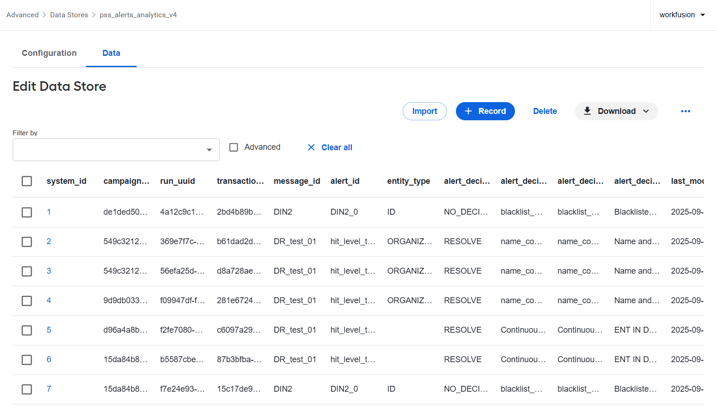Click cell 4a12c9c1…
717x413 pixels.
(x=182, y=212)
